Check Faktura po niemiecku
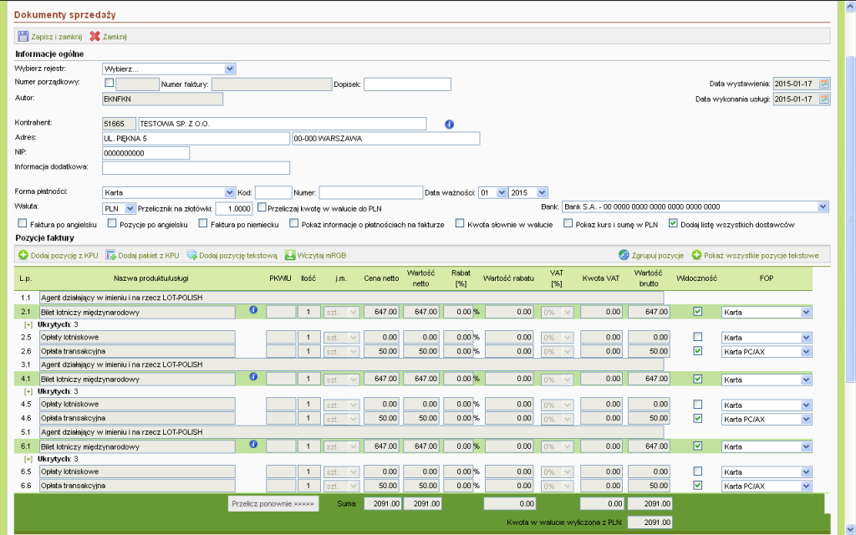The image size is (856, 535). 203,223
